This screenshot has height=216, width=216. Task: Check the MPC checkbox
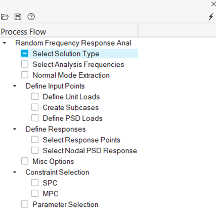coord(35,193)
